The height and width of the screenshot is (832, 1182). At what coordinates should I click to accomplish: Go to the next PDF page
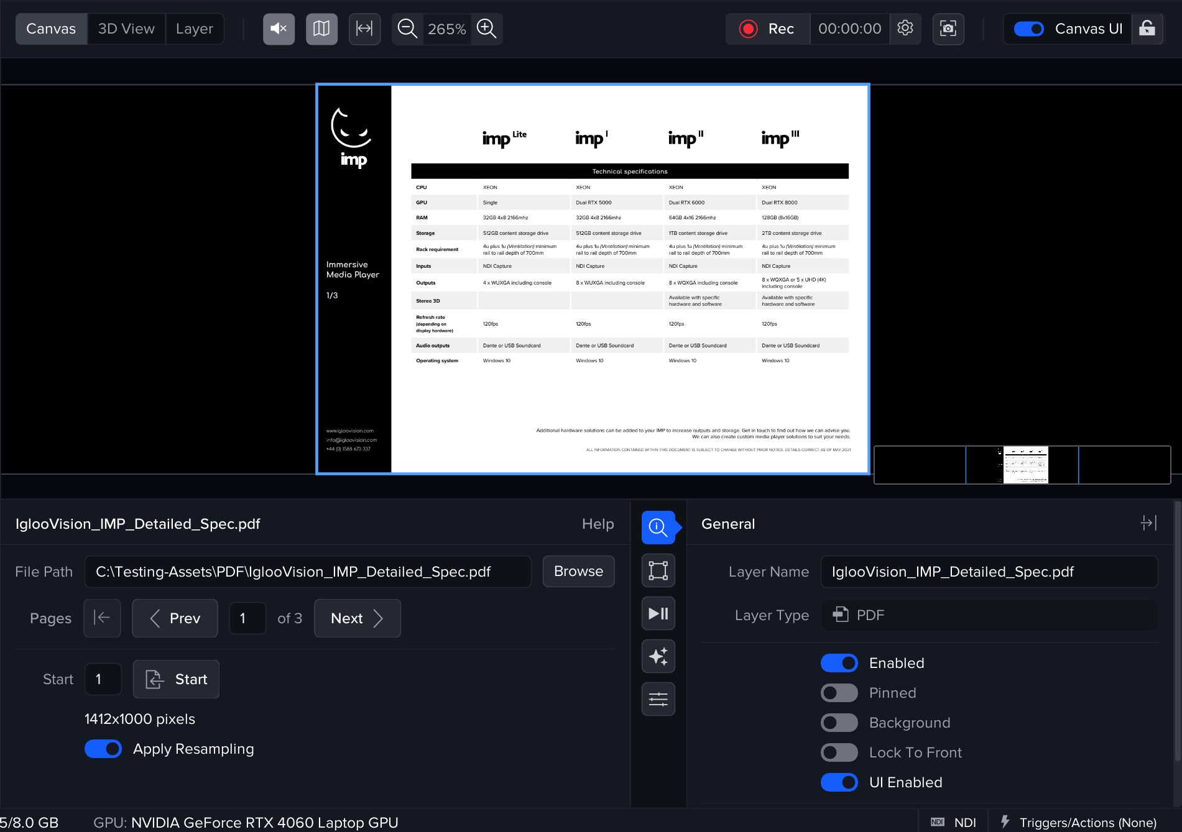coord(357,618)
